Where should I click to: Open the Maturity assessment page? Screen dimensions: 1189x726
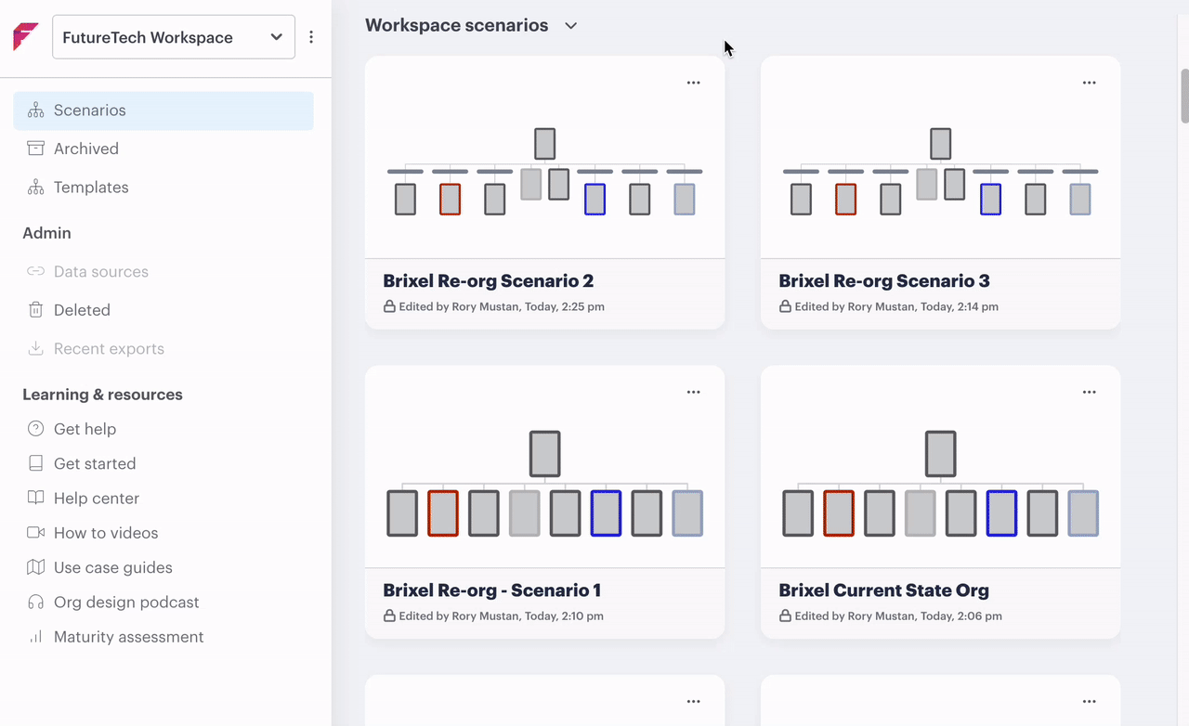[x=128, y=637]
